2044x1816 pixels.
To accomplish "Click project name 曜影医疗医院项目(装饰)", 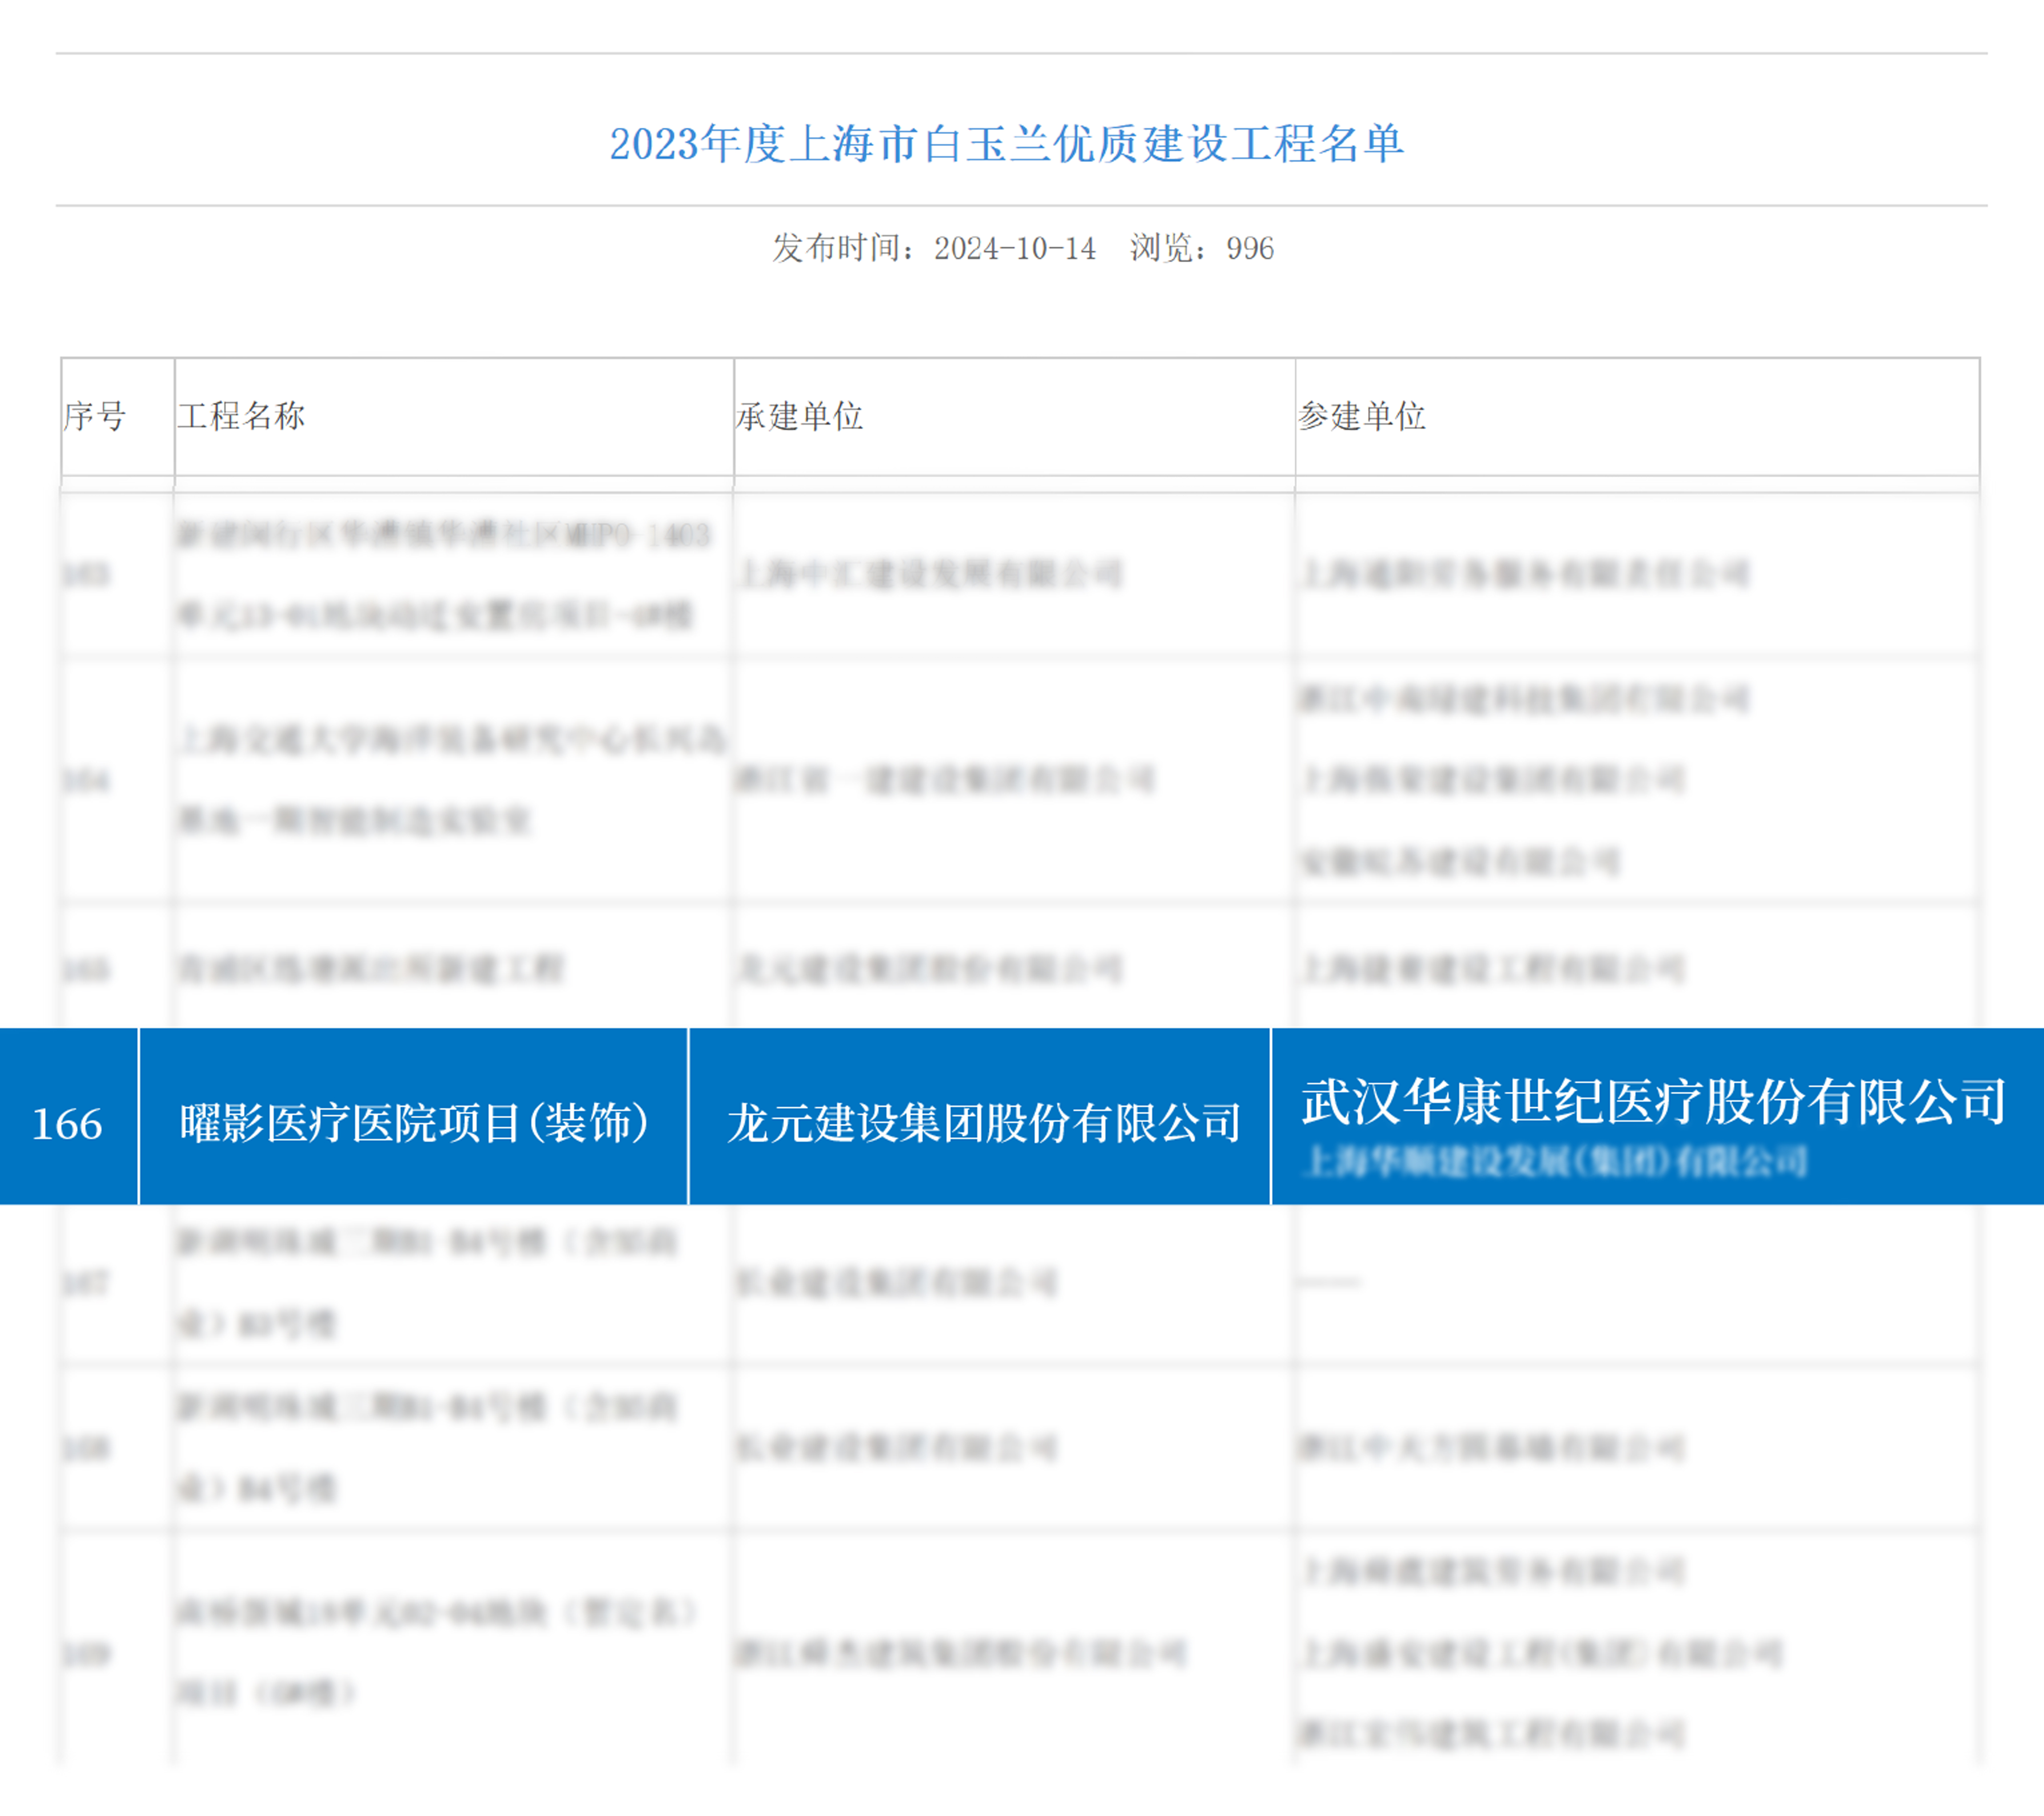I will (x=414, y=1123).
